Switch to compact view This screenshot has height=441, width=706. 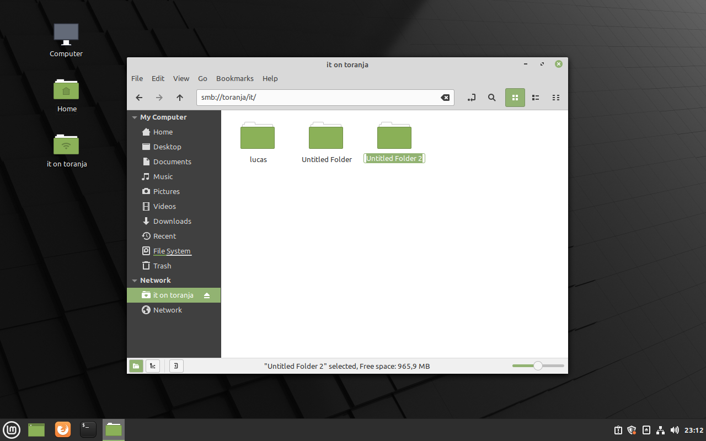coord(556,97)
